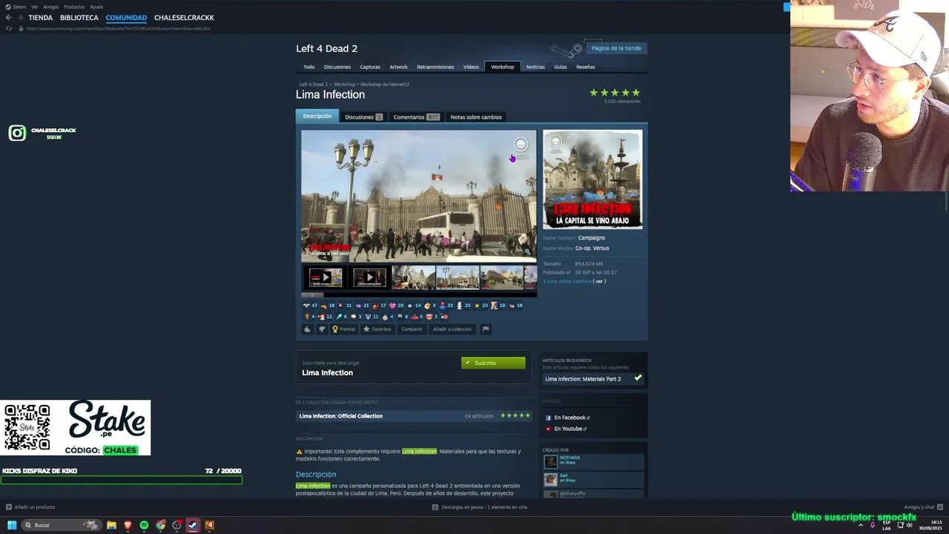This screenshot has height=534, width=949.
Task: Click Añadir a colección button
Action: (x=452, y=329)
